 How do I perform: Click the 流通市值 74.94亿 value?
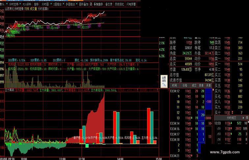click(209, 80)
